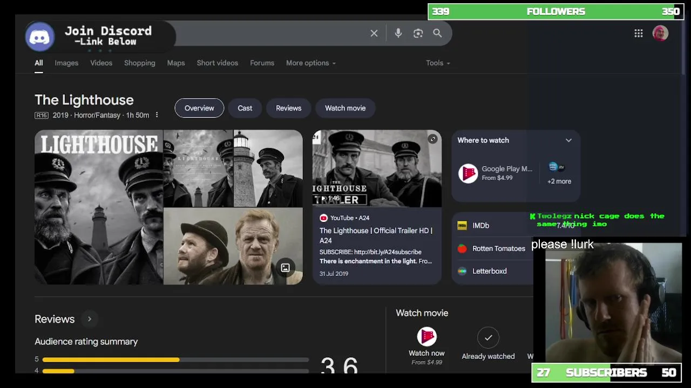Click the YouTube source icon under trailer
Viewport: 691px width, 388px height.
pos(323,218)
